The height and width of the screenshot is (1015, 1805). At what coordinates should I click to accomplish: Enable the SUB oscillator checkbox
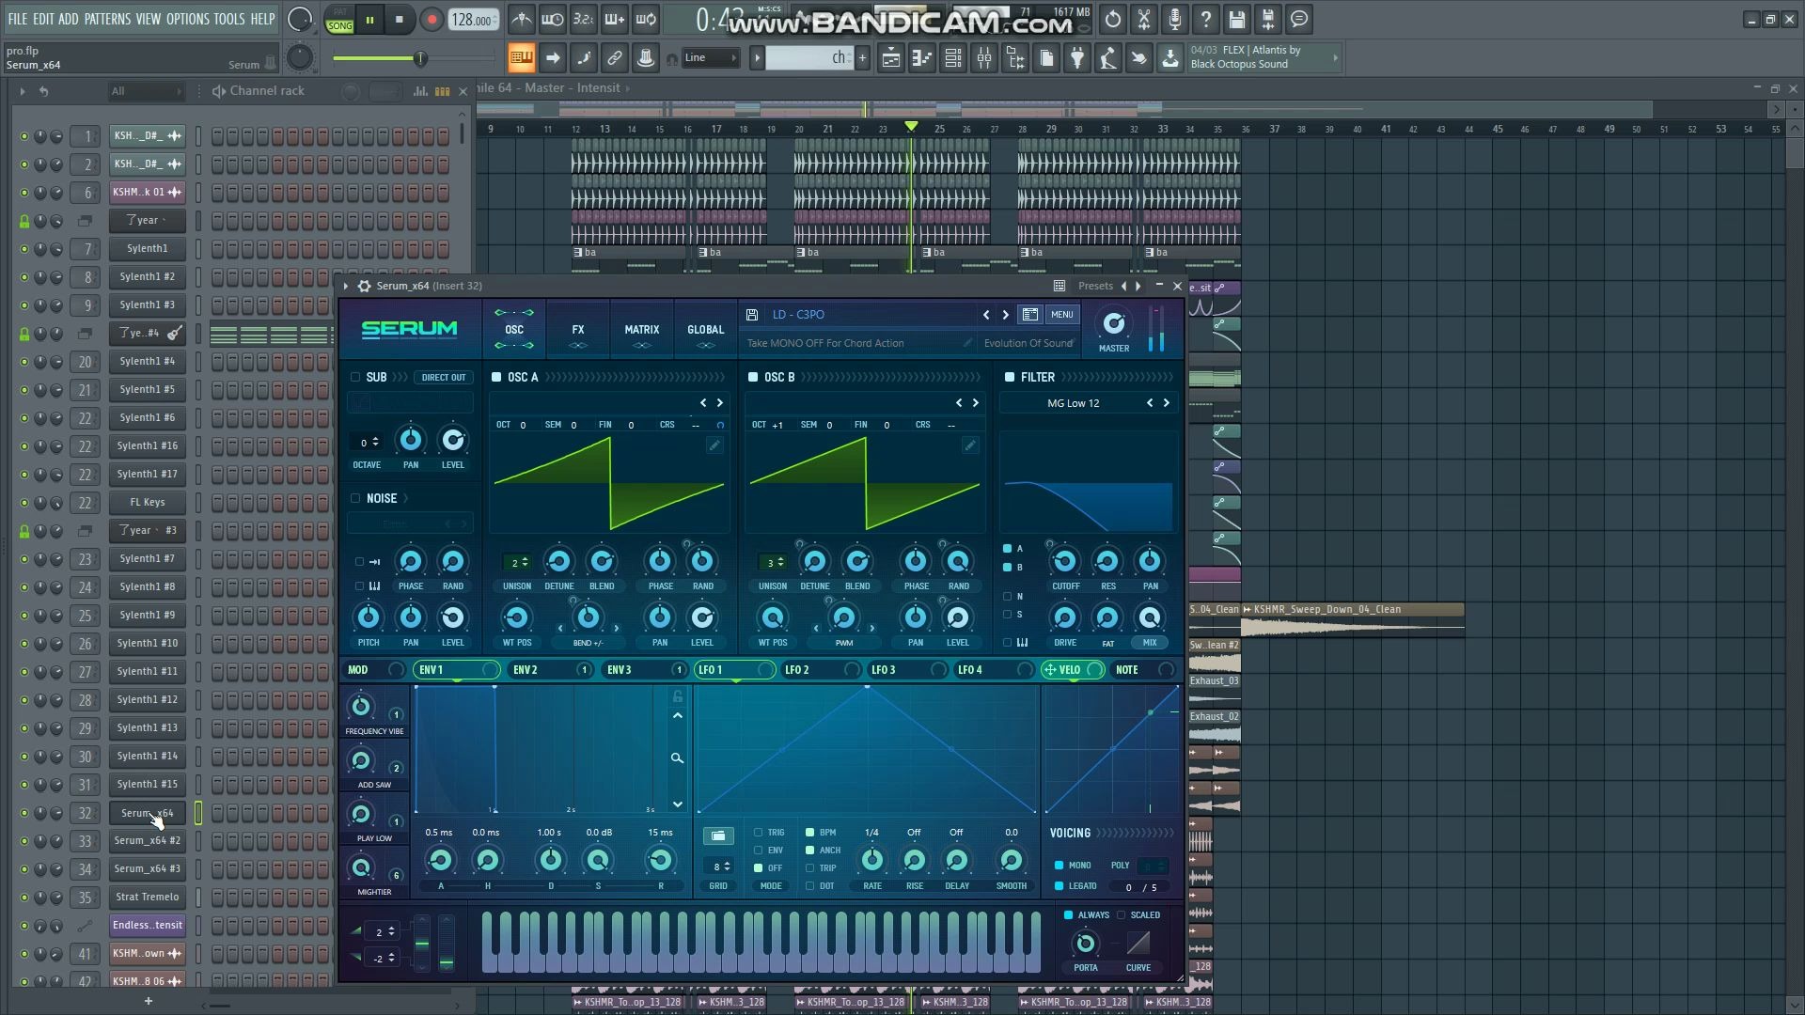tap(355, 377)
